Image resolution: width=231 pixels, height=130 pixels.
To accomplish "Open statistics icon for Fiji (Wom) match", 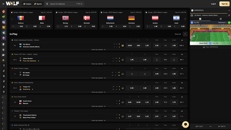I will coord(123,46).
